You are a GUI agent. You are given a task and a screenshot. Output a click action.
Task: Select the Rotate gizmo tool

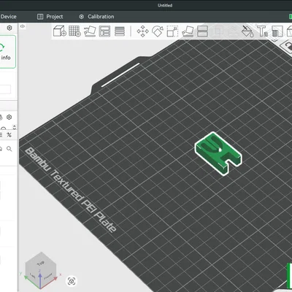(x=158, y=31)
